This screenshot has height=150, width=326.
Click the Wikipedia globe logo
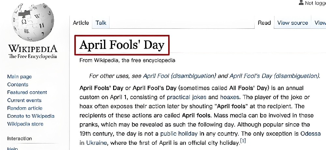(33, 22)
